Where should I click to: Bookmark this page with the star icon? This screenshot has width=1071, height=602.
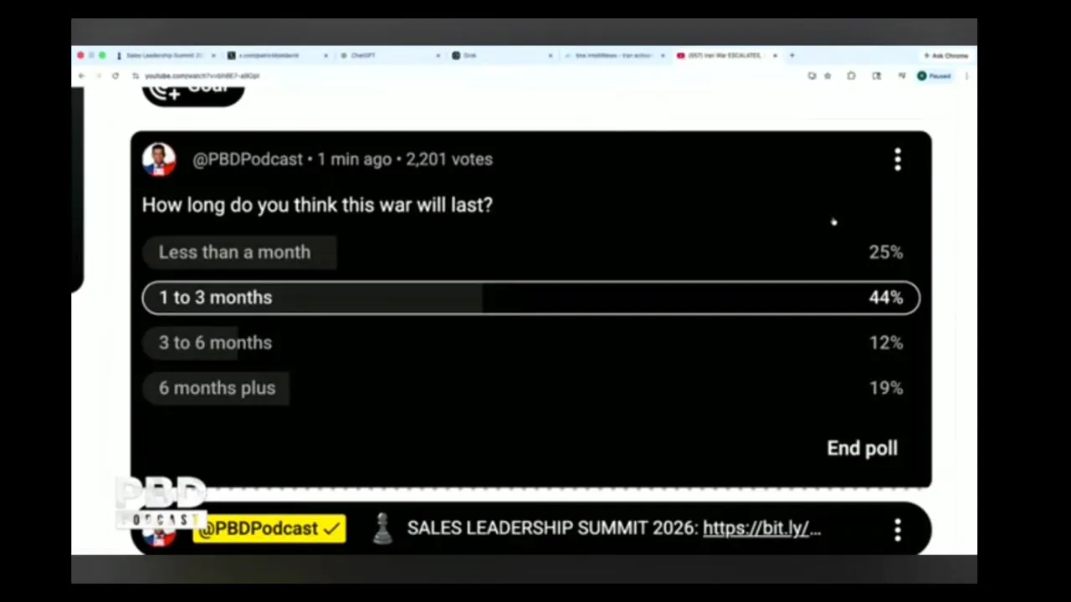click(828, 76)
